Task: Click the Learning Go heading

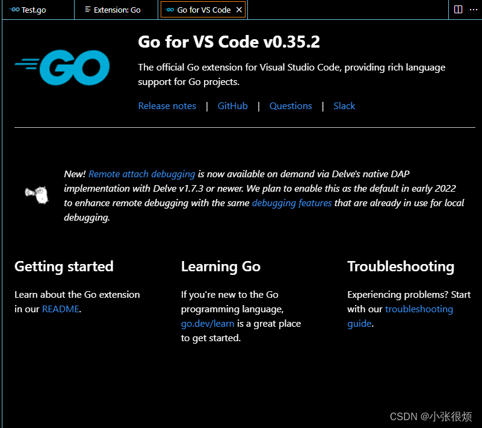Action: pyautogui.click(x=221, y=266)
